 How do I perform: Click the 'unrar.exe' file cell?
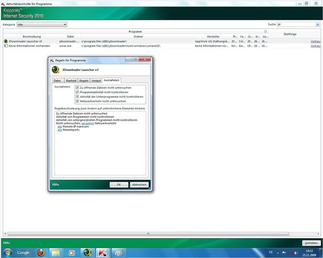[x=65, y=46]
